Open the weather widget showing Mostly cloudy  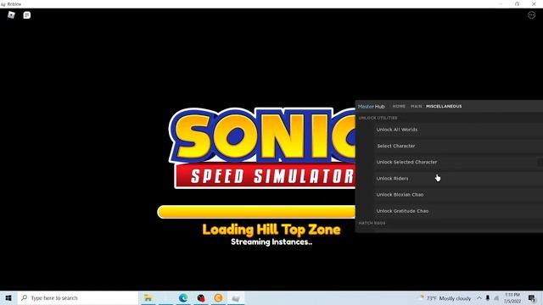point(445,297)
